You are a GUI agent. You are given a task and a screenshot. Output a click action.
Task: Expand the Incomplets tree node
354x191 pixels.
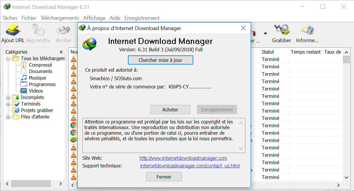8,98
